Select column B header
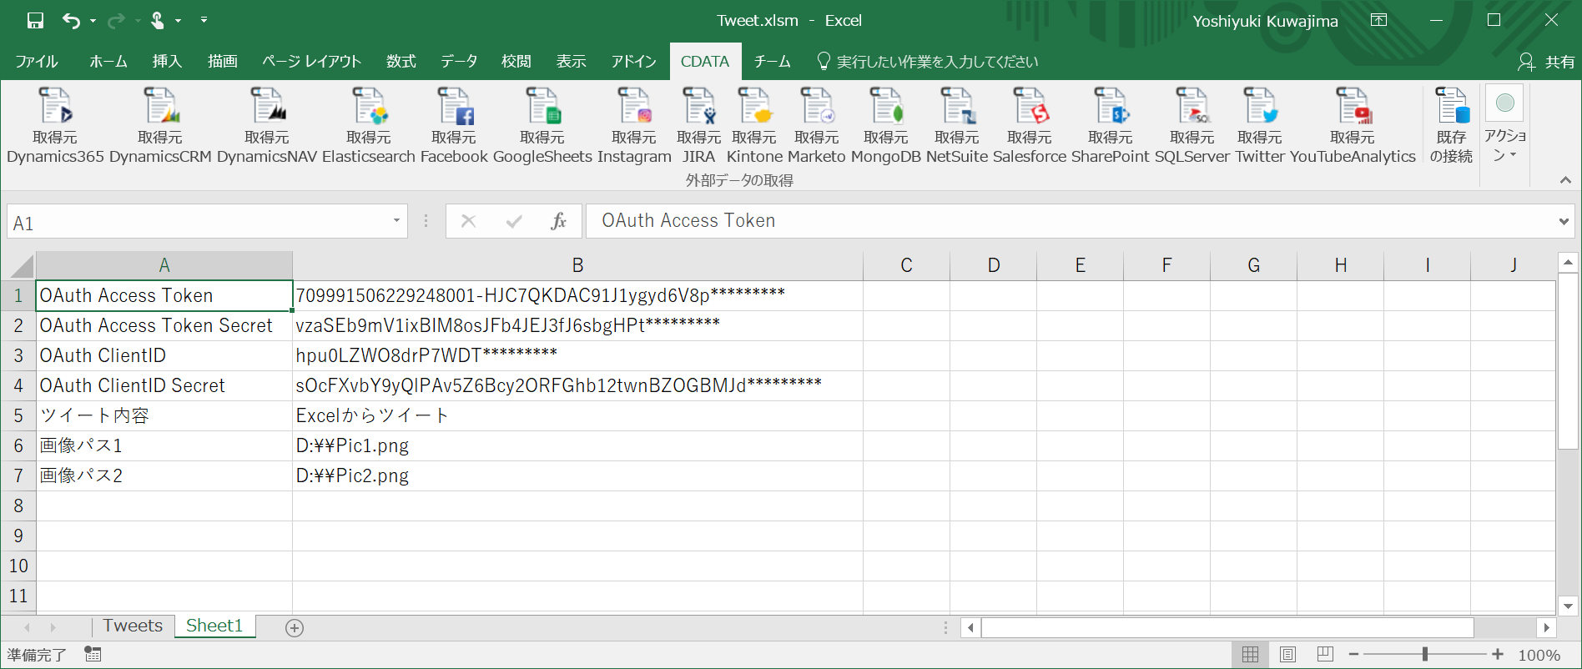 point(577,265)
